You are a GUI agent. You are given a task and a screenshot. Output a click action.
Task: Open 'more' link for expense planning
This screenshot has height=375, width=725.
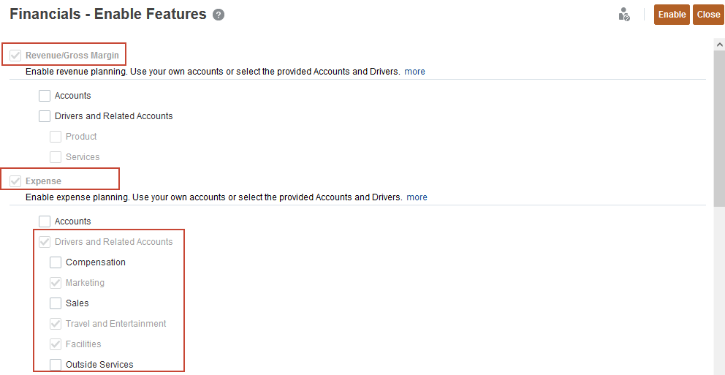click(x=417, y=197)
